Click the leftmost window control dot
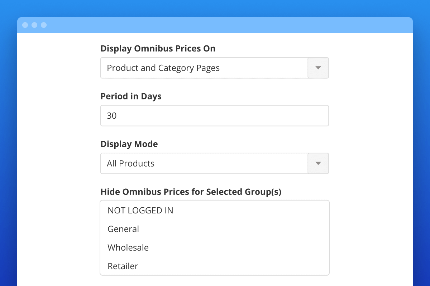The image size is (430, 286). tap(25, 25)
